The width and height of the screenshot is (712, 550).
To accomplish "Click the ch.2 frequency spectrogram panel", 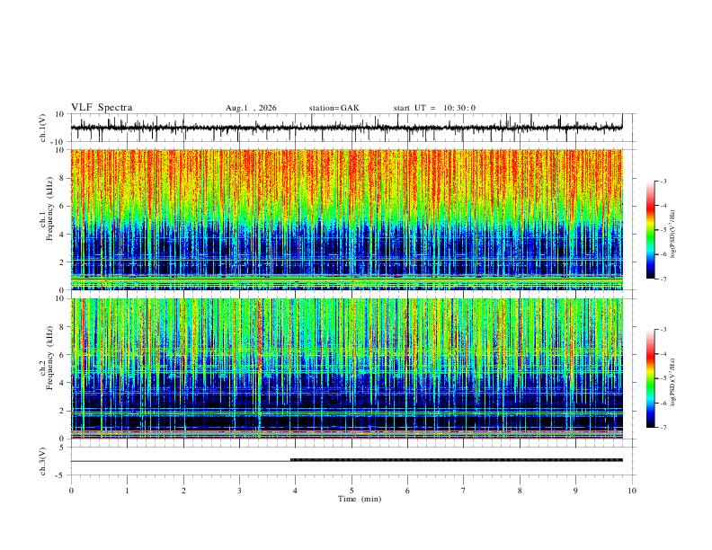I will tap(346, 368).
